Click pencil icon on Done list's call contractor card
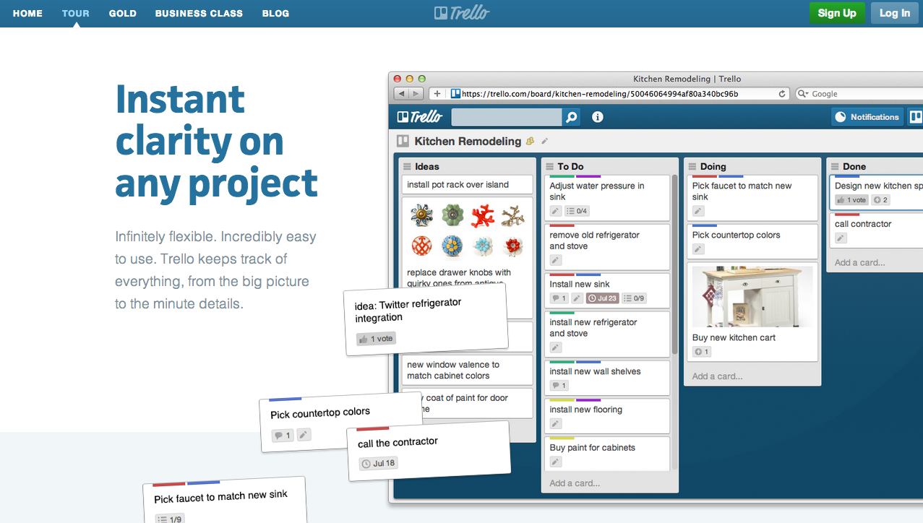923x523 pixels. (841, 238)
